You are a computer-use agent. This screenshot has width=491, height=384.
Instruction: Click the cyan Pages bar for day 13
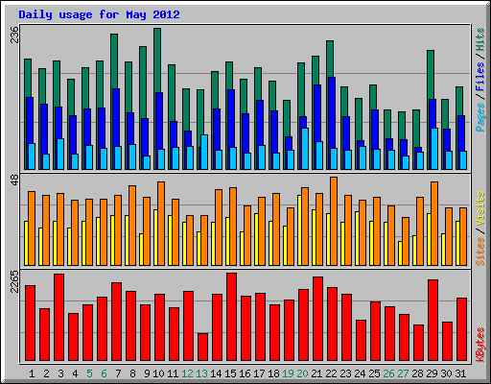(x=204, y=152)
